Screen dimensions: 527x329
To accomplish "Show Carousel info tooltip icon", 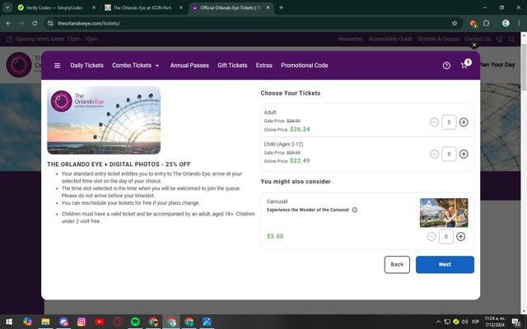I will tap(355, 210).
